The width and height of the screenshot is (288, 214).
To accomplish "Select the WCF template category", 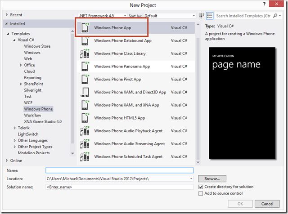I will click(x=28, y=103).
